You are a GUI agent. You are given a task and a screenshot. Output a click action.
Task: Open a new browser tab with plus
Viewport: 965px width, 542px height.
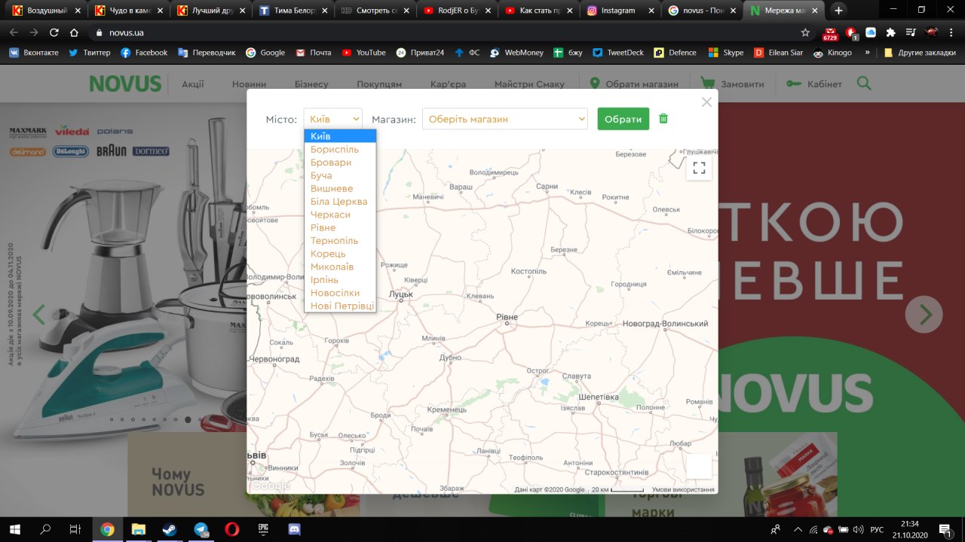(838, 11)
